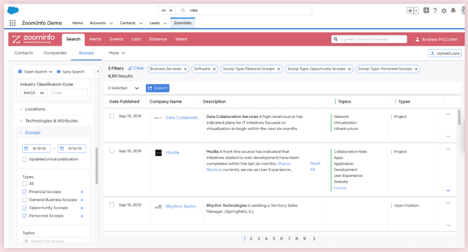Click the start date 8/19/19 field

pyautogui.click(x=36, y=149)
